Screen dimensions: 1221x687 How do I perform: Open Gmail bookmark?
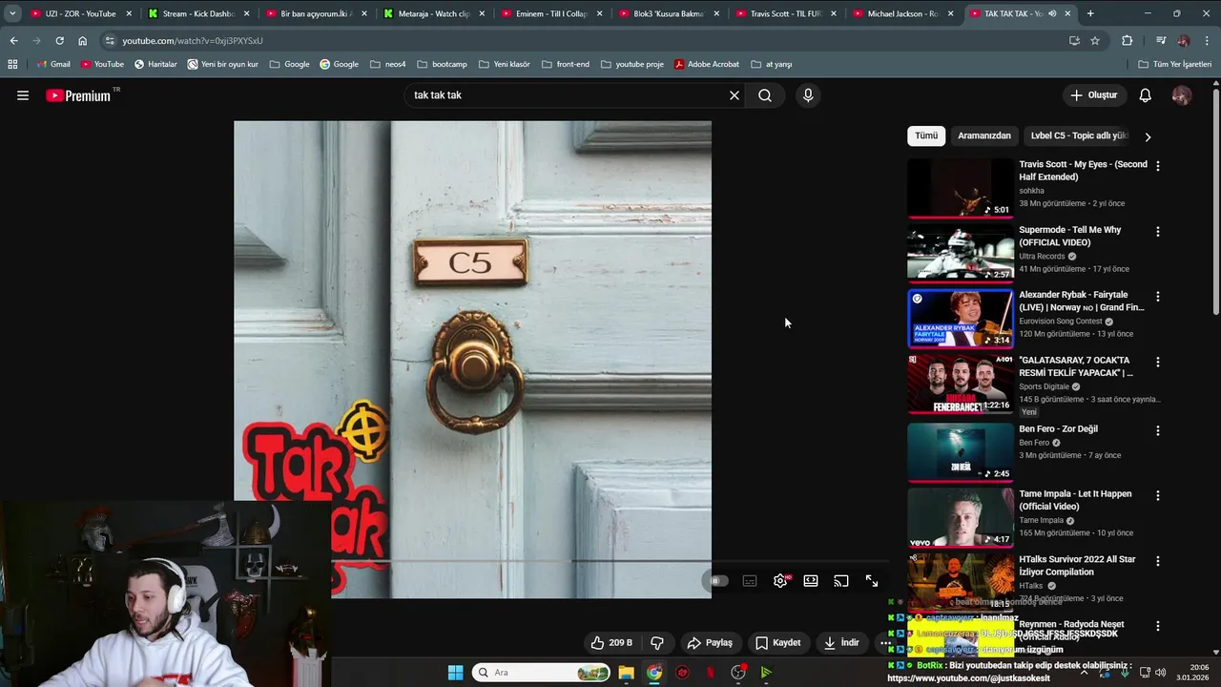(53, 64)
